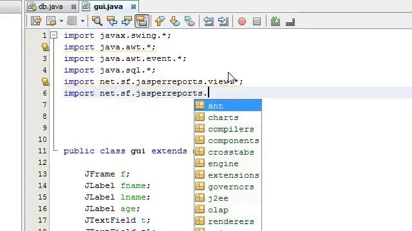Toggle Highlight Search button
This screenshot has width=412, height=231.
pyautogui.click(x=142, y=21)
